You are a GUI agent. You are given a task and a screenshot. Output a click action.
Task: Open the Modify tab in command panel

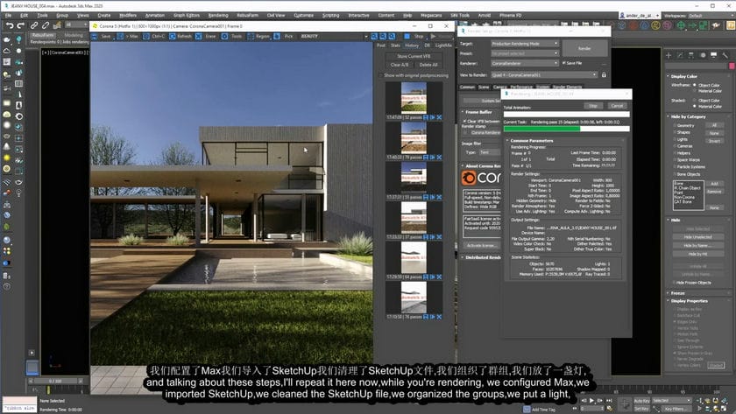pos(680,55)
